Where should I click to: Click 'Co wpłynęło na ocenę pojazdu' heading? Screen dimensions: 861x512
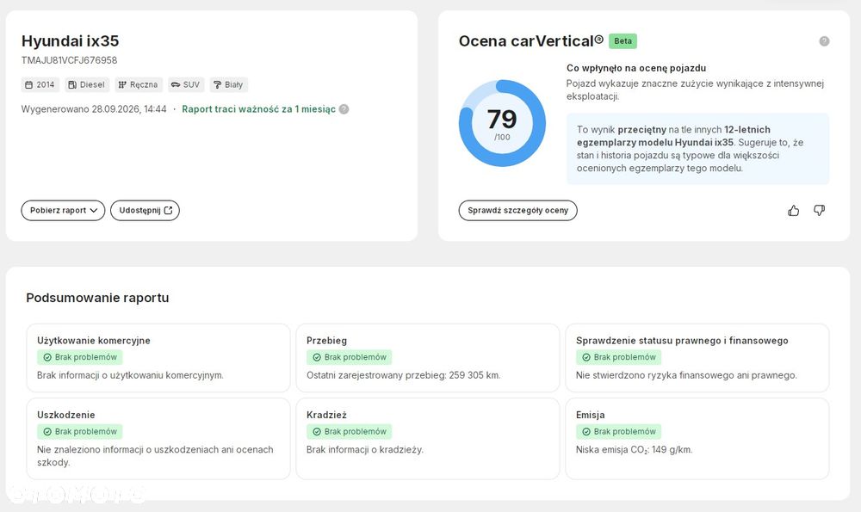point(636,68)
